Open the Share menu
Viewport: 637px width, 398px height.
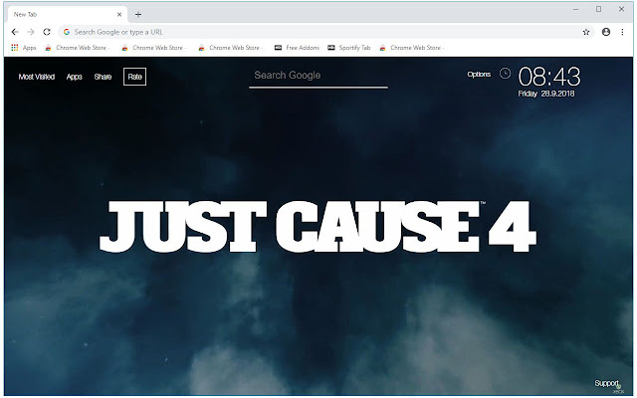pos(103,77)
